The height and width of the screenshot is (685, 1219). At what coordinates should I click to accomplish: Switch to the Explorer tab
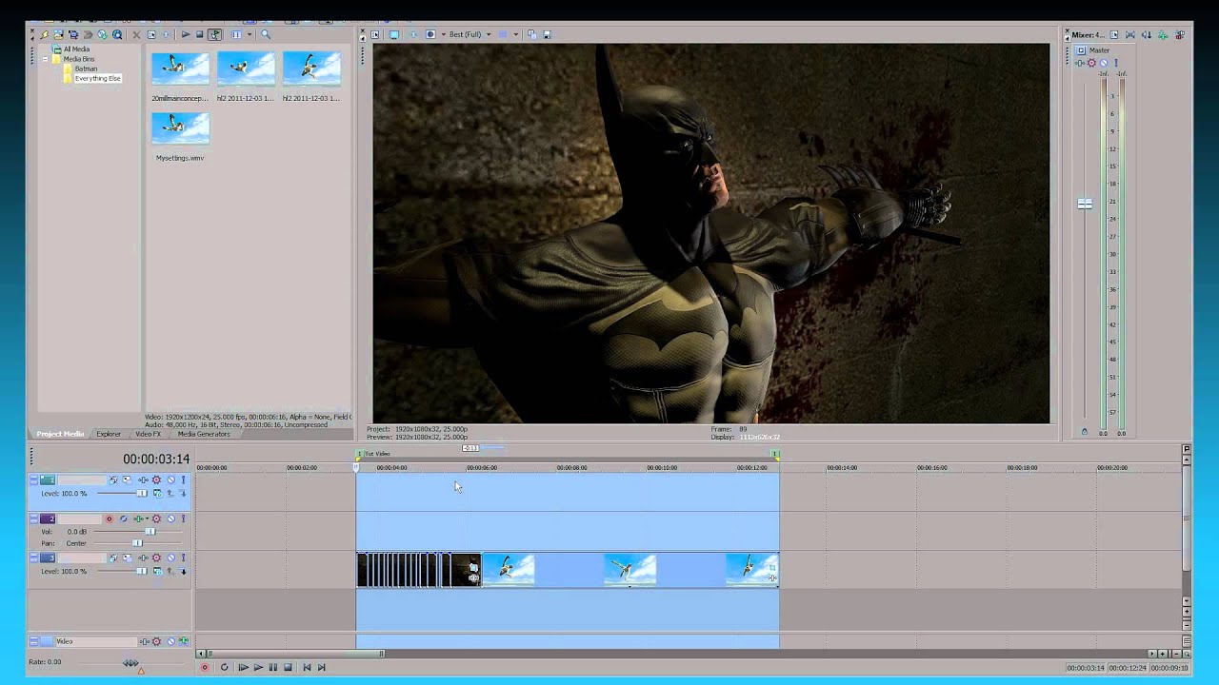coord(109,434)
